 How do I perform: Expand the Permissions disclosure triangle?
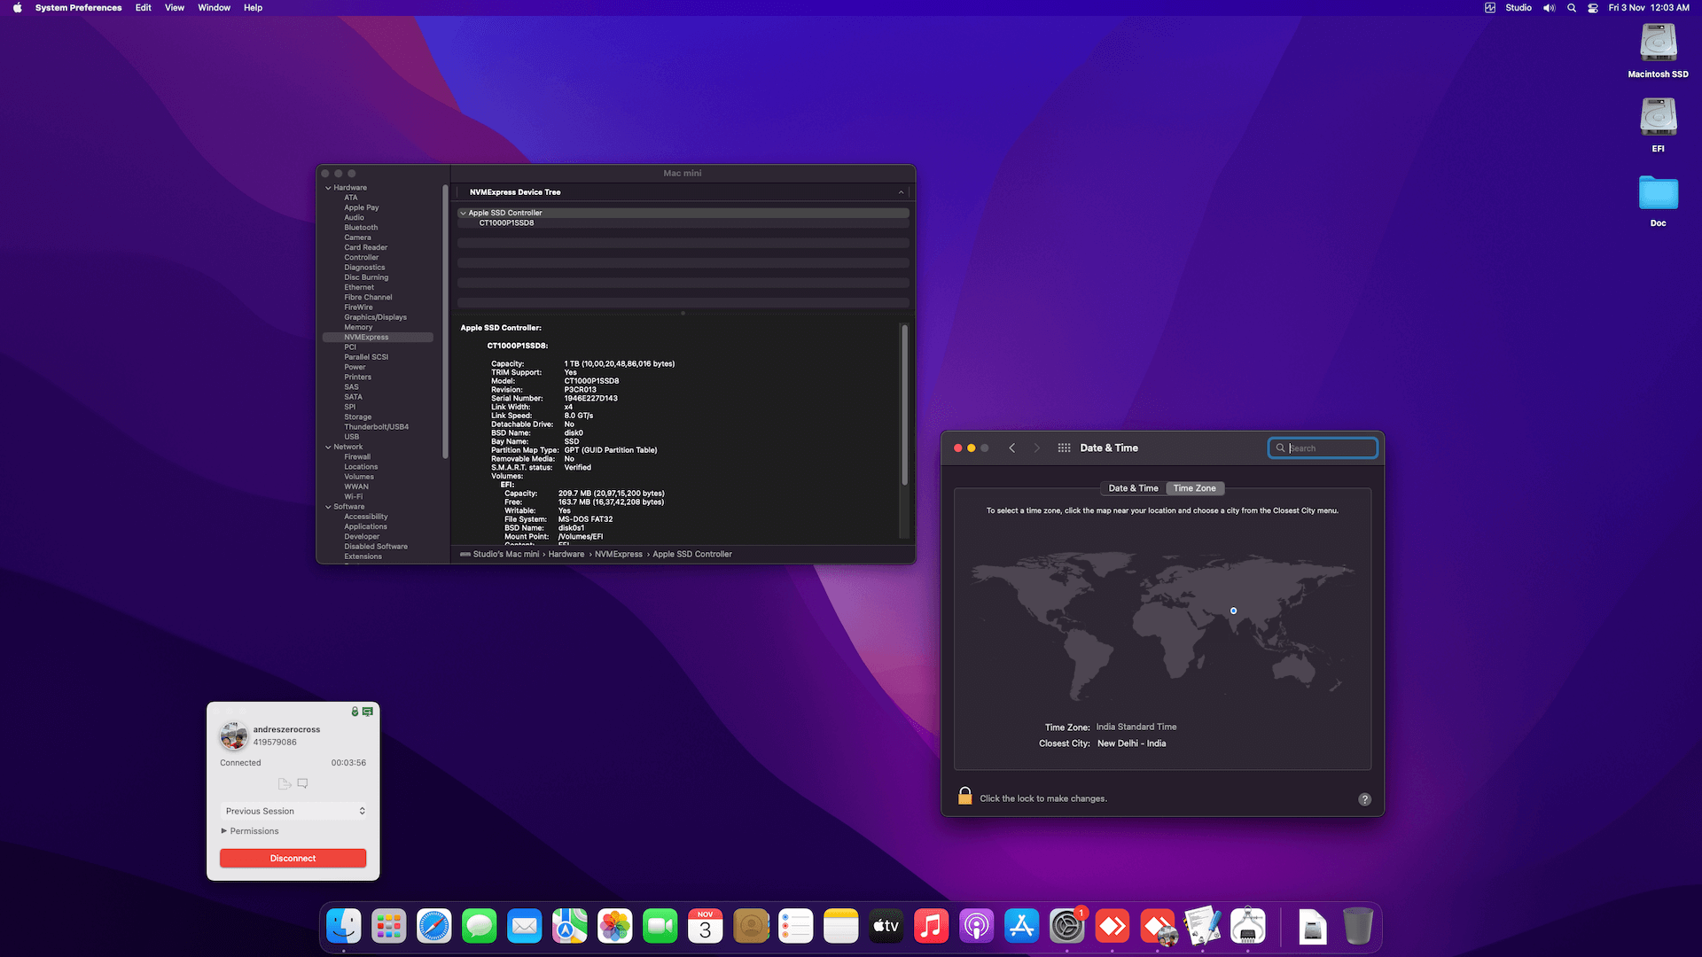coord(224,831)
